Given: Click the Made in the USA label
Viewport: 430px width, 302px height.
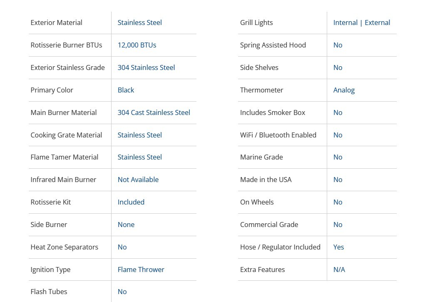Looking at the screenshot, I should 266,180.
